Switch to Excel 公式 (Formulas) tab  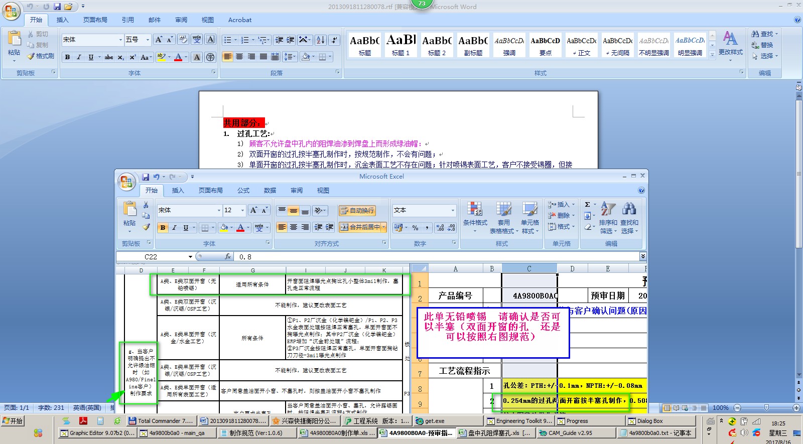tap(243, 191)
